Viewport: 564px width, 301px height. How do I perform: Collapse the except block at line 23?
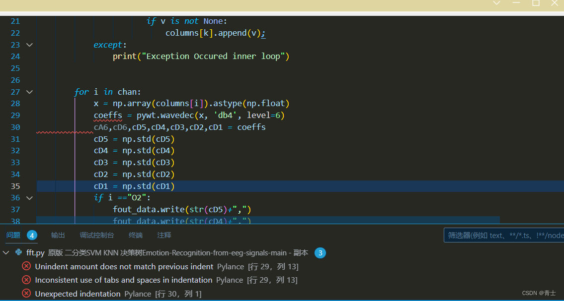coord(29,45)
